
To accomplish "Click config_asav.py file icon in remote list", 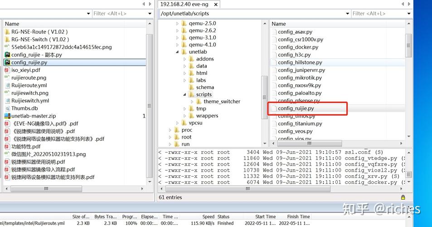I will pyautogui.click(x=274, y=32).
